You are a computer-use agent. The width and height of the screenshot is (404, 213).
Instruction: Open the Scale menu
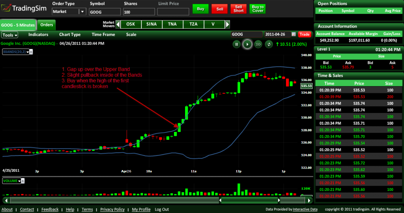131,35
